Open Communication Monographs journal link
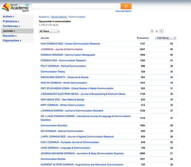Image resolution: width=191 pixels, height=167 pixels. [68, 55]
